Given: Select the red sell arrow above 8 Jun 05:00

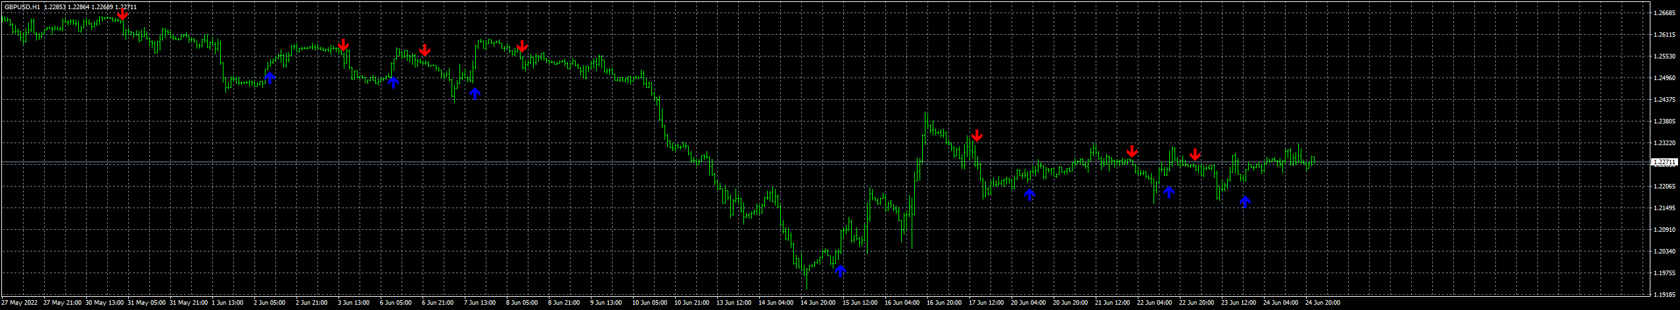Looking at the screenshot, I should coord(522,46).
